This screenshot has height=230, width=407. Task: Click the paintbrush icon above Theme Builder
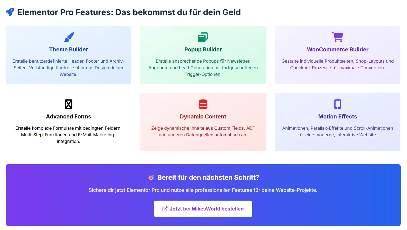pyautogui.click(x=69, y=37)
